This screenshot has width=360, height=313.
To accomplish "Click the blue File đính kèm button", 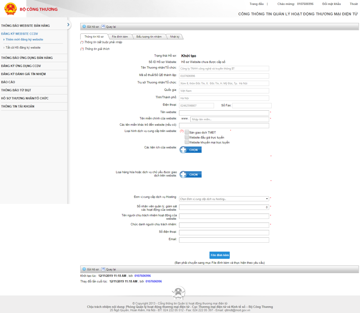I will [x=220, y=255].
